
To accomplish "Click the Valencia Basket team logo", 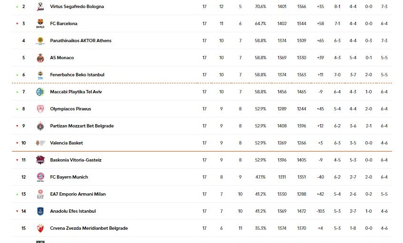I will point(40,143).
